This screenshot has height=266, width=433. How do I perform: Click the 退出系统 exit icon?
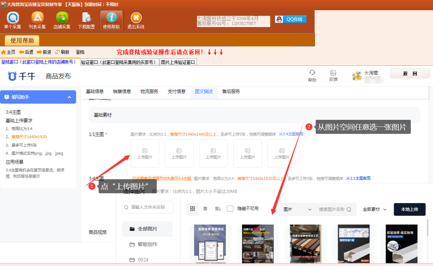[x=136, y=18]
